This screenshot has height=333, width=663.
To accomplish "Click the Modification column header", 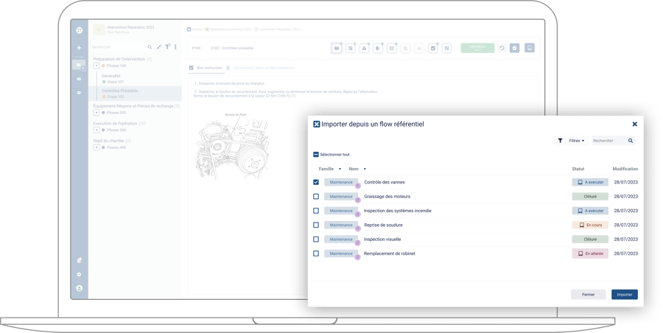I will 625,169.
